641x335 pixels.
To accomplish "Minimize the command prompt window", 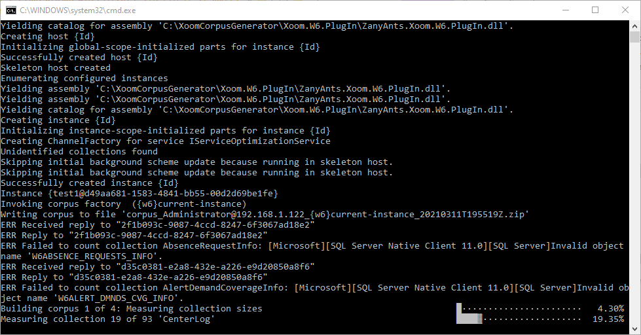I will 566,10.
